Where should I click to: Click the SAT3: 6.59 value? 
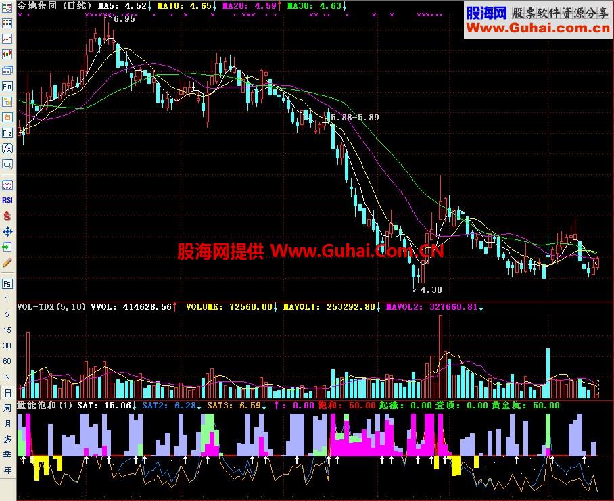(237, 406)
